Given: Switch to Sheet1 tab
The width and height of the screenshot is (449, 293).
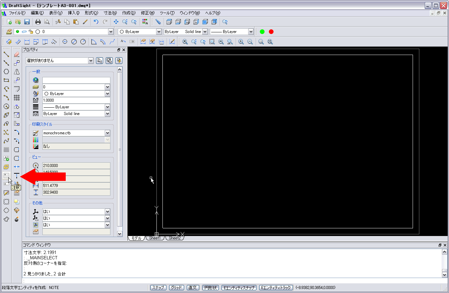Looking at the screenshot, I should tap(154, 238).
